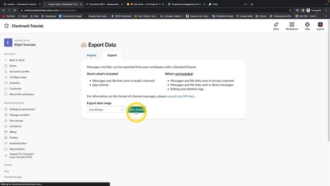Viewport: 330px width, 186px height.
Task: Open the Manage members link
Action: 20,115
